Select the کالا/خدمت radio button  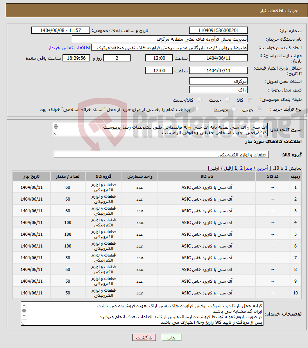point(199,99)
